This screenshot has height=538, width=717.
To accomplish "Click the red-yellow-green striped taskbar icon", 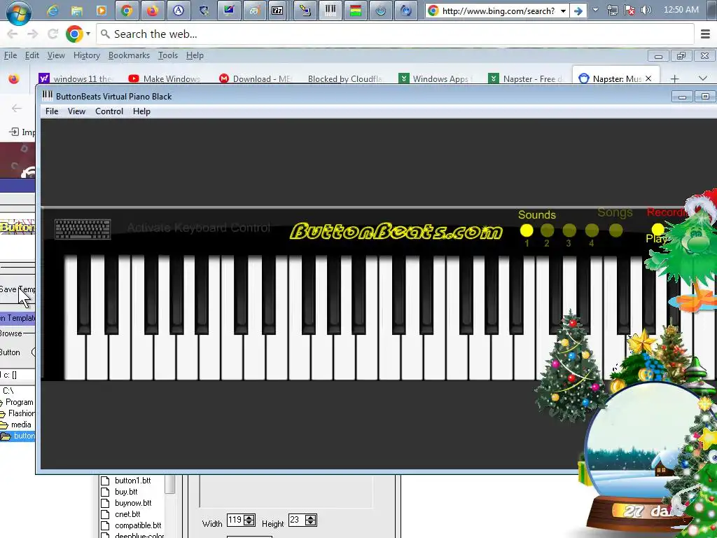I will tap(355, 10).
